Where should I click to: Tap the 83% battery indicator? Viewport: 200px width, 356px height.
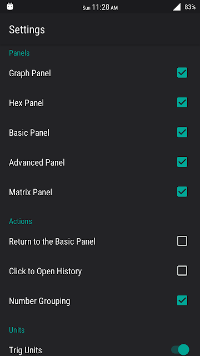click(190, 7)
